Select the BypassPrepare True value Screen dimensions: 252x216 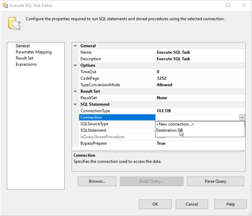click(x=199, y=144)
